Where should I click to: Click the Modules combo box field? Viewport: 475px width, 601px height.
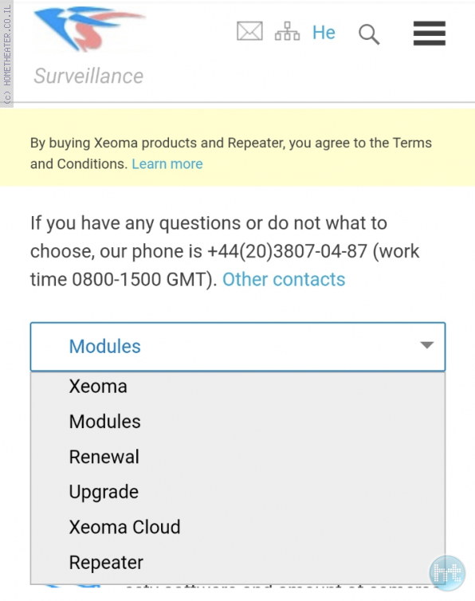pyautogui.click(x=237, y=347)
